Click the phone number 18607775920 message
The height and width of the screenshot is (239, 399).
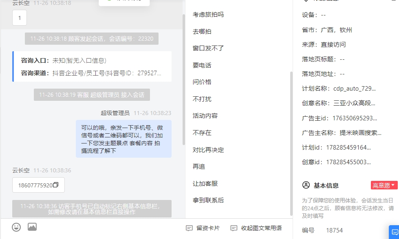(35, 185)
